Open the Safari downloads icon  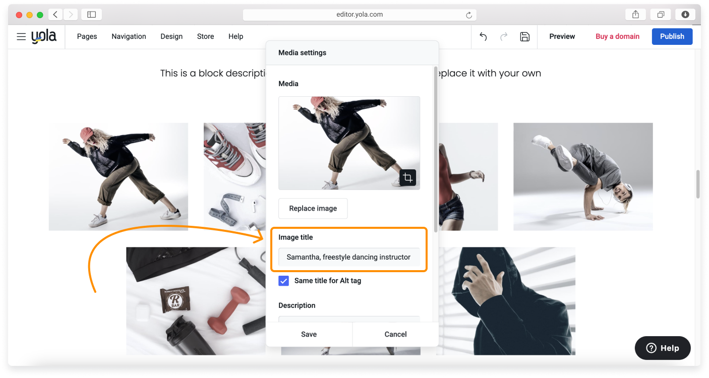click(x=685, y=15)
